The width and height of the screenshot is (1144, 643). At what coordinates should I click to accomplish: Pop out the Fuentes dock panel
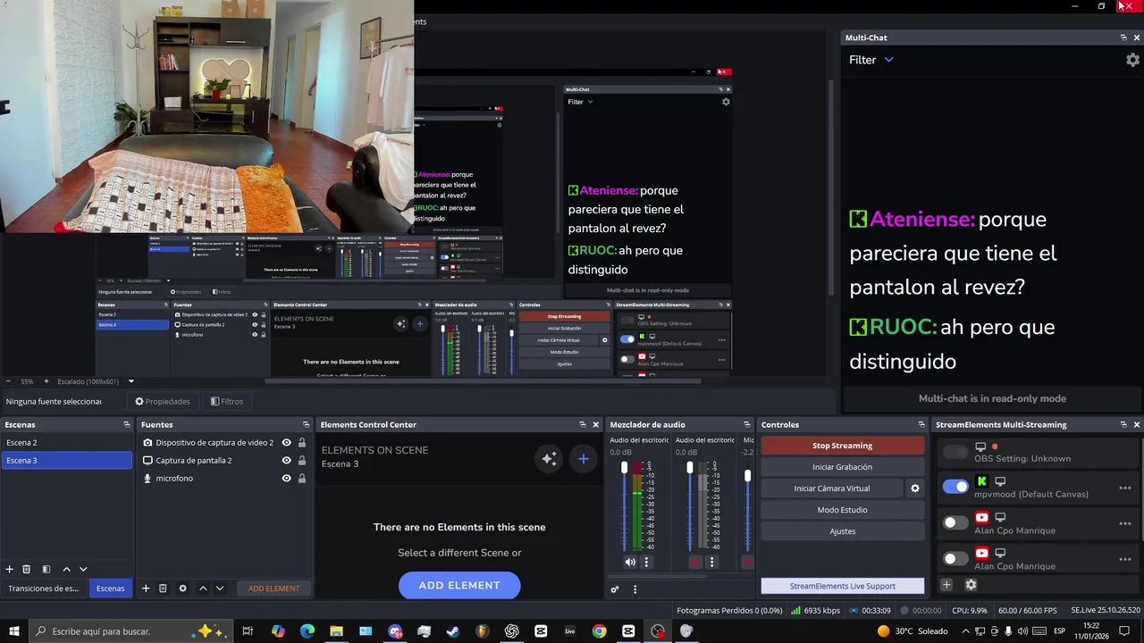pos(306,424)
